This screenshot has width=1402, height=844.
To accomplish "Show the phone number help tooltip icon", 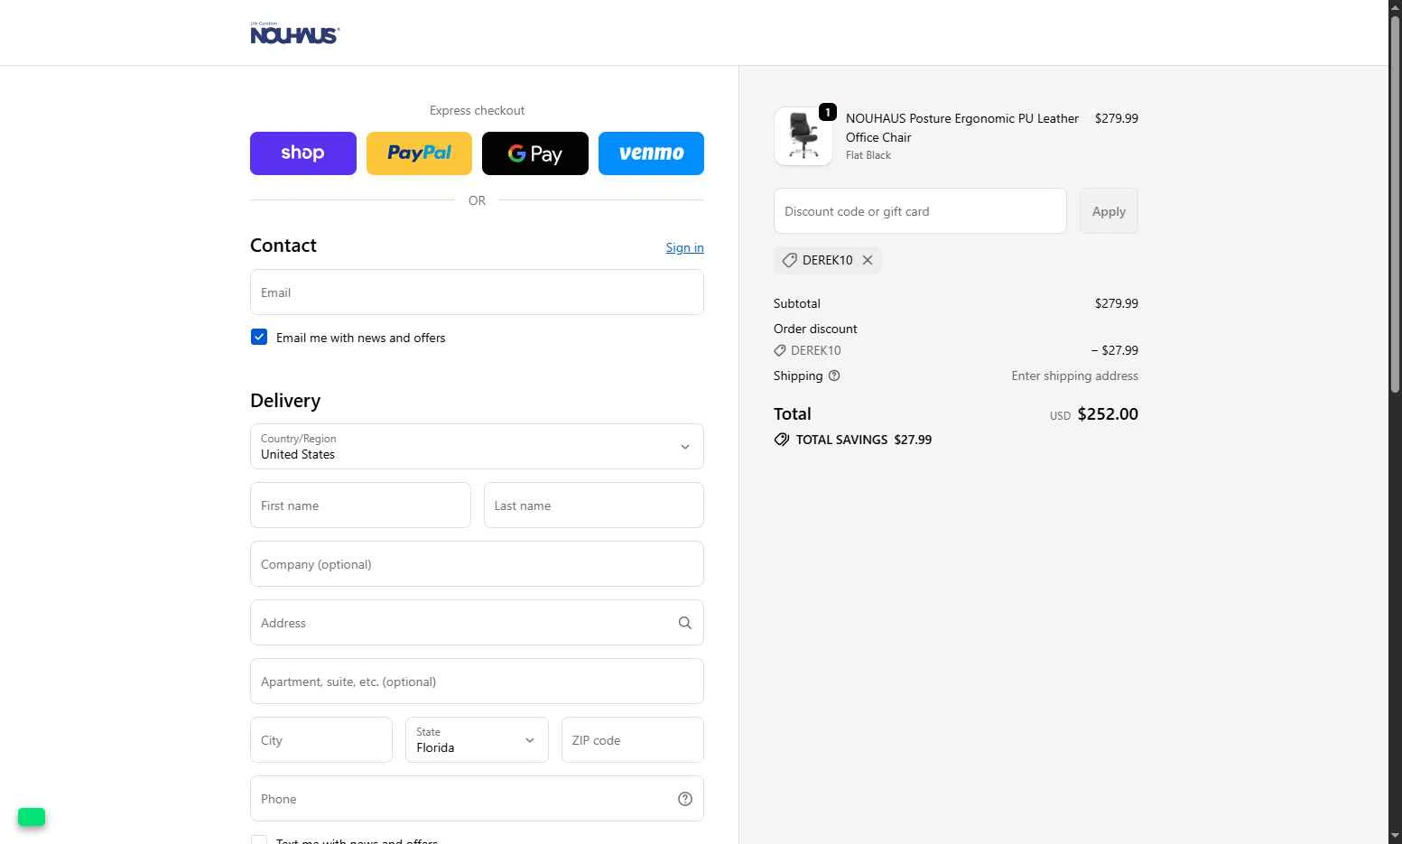I will 685,799.
